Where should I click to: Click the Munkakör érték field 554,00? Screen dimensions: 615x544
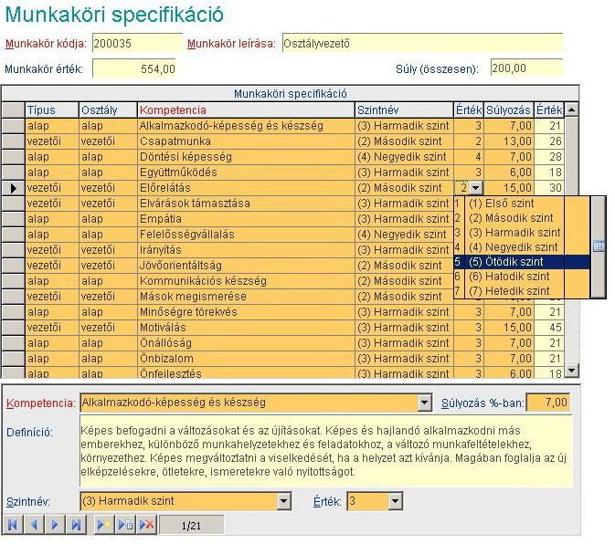(x=134, y=69)
